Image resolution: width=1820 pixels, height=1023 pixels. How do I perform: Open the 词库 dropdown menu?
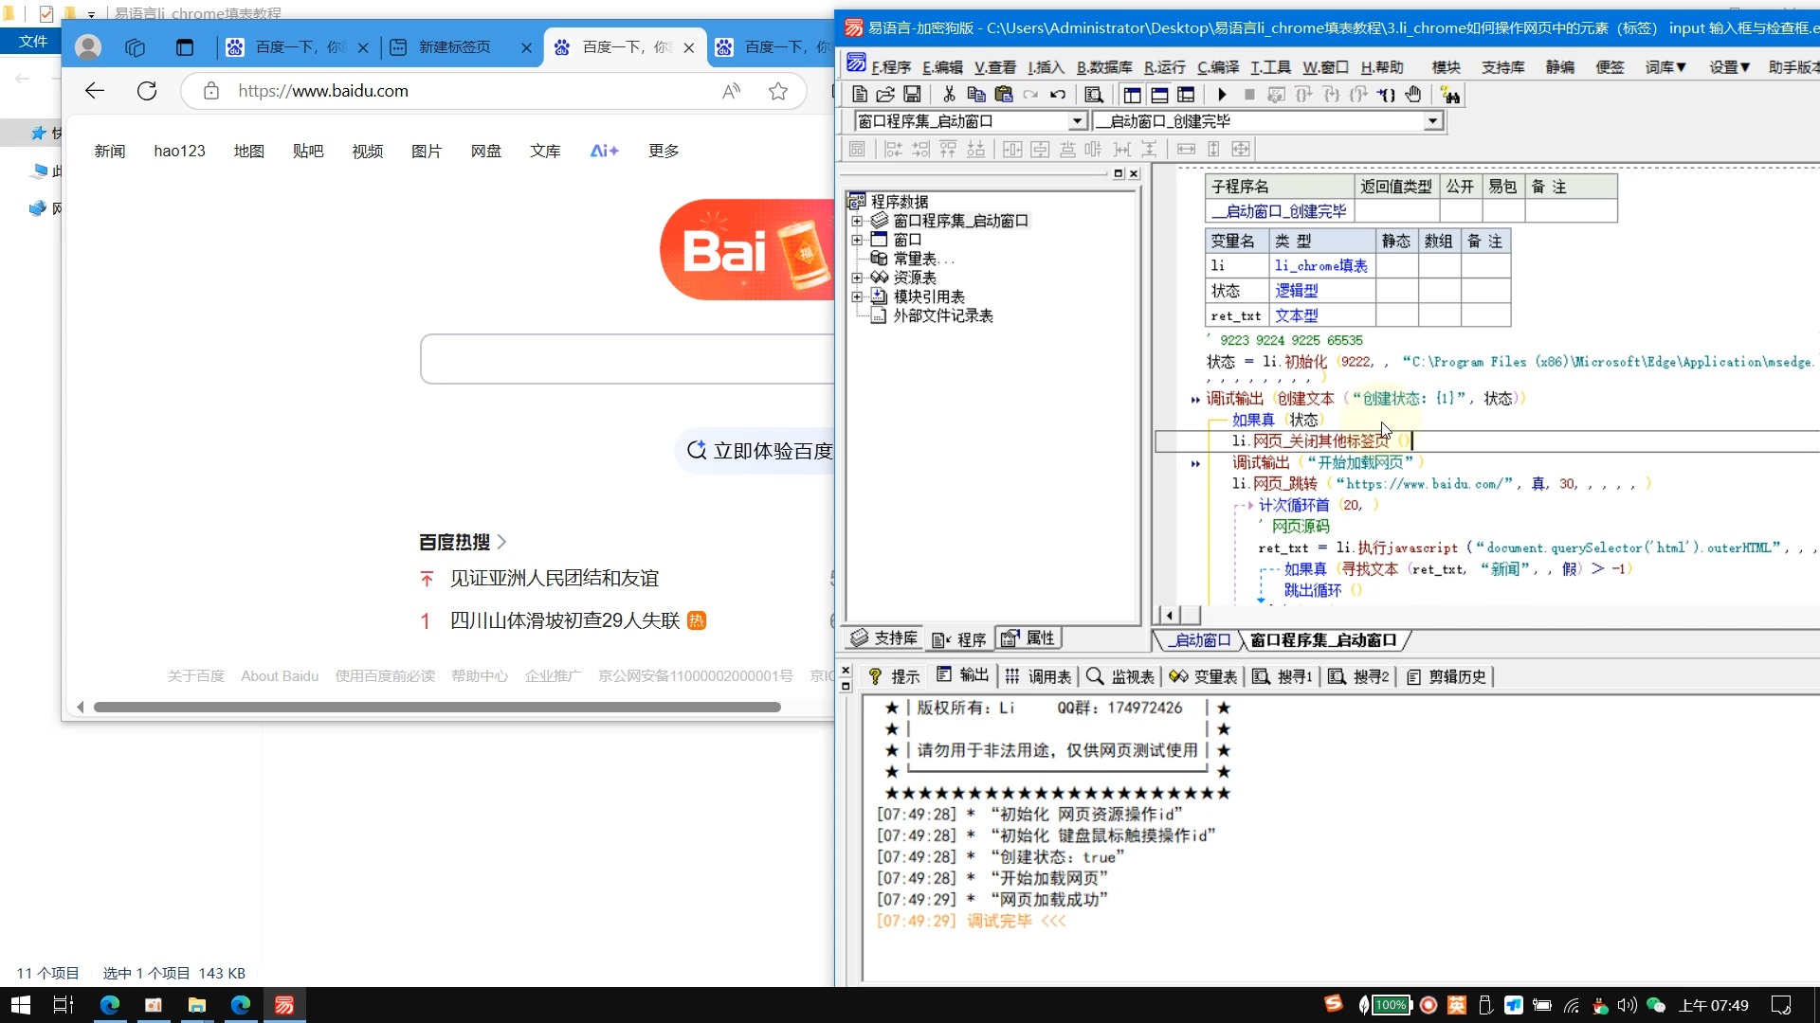click(1665, 67)
